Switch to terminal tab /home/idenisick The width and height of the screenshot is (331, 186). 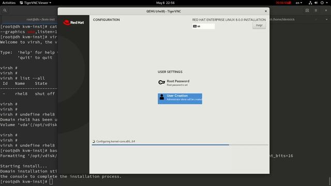(x=282, y=20)
